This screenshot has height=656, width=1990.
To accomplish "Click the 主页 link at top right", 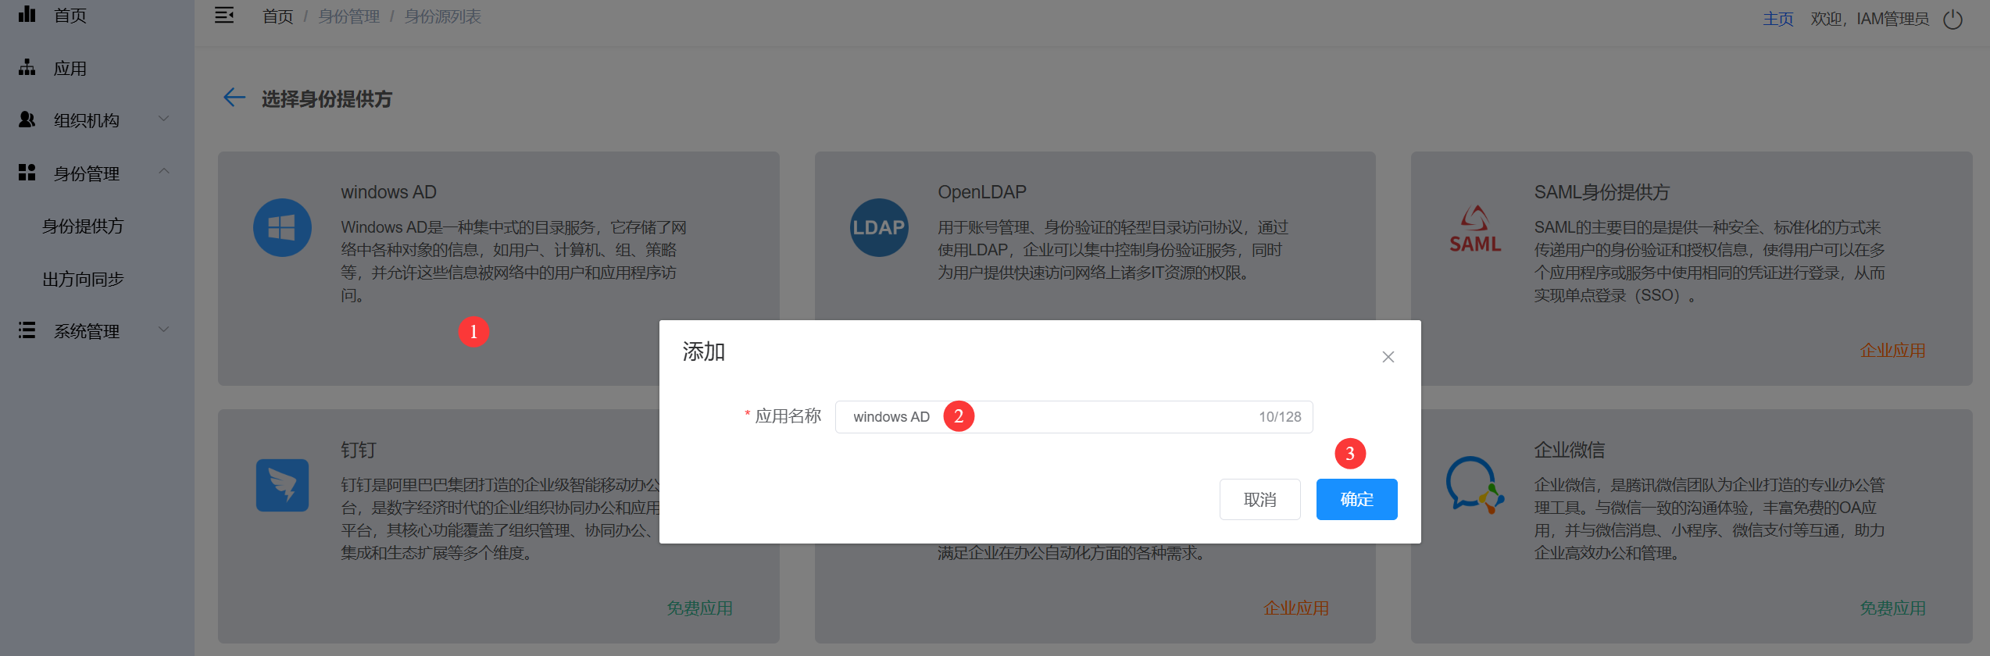I will (1777, 19).
